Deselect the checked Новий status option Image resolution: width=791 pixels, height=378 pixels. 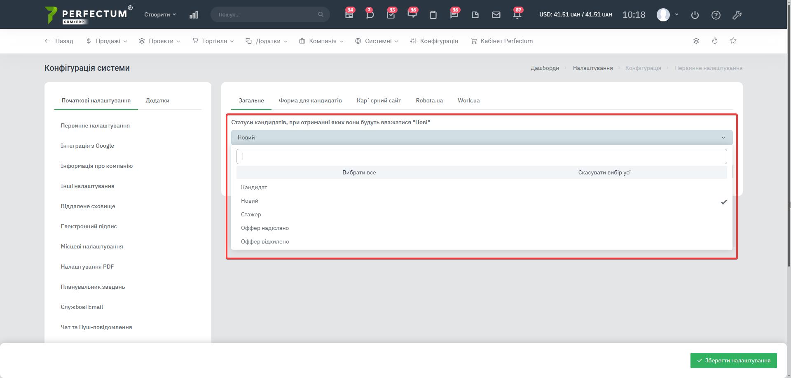pos(250,201)
